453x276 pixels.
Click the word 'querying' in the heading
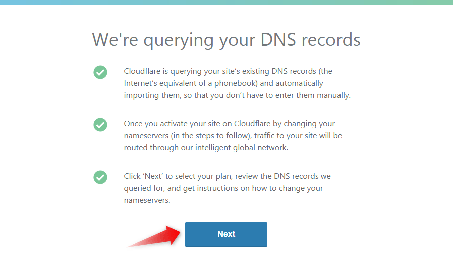tap(175, 40)
